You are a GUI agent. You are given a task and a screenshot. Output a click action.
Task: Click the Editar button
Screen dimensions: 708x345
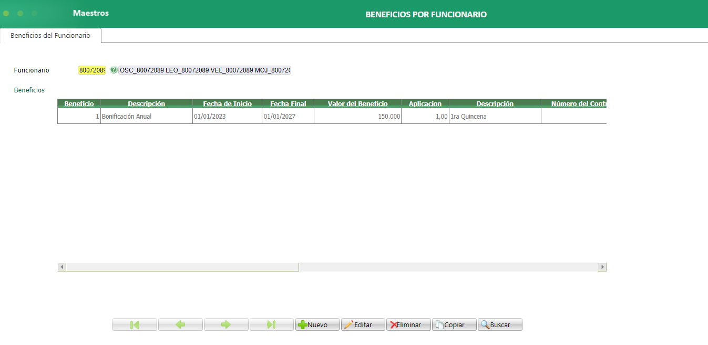pyautogui.click(x=363, y=325)
